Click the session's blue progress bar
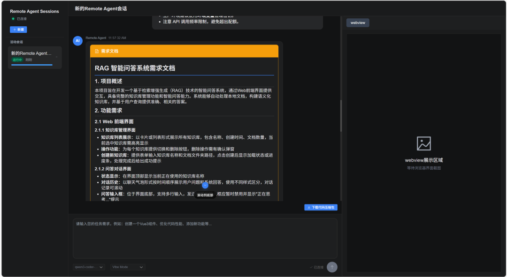 pos(32,65)
